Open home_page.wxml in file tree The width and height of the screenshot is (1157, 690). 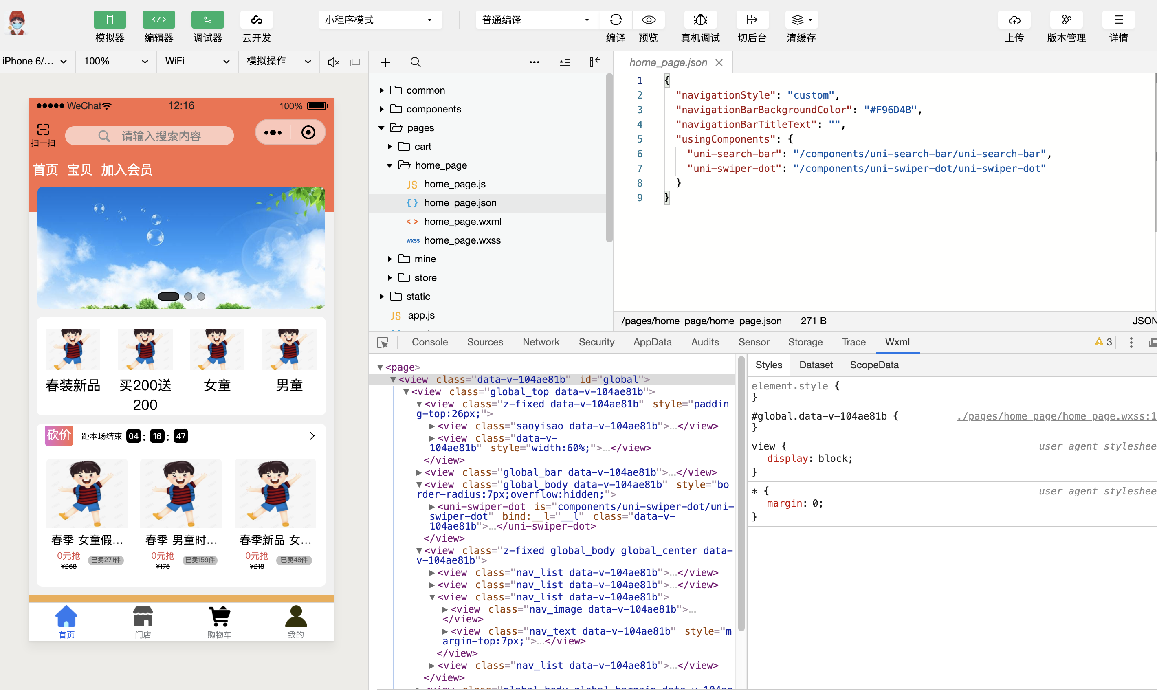[462, 221]
